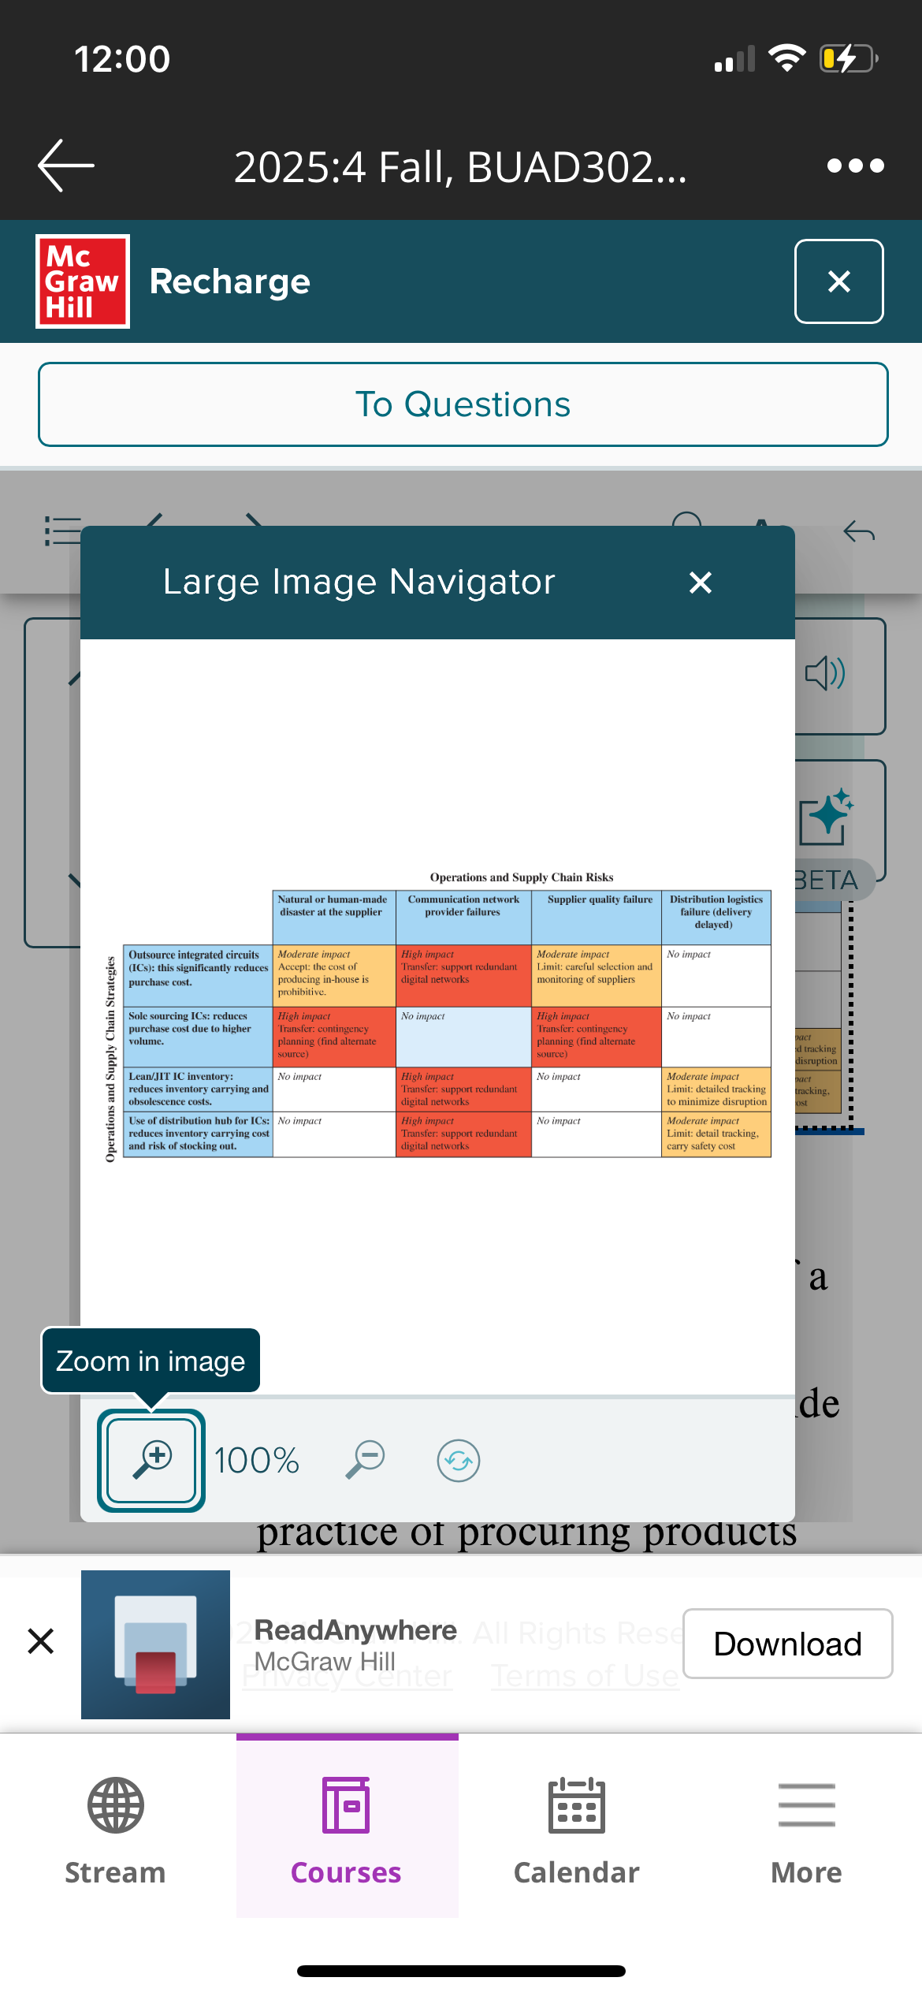
Task: Click the zoom out magnifier icon
Action: coord(366,1460)
